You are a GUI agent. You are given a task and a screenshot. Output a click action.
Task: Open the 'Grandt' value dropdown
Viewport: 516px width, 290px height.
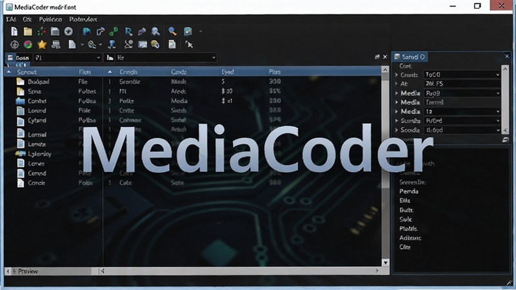point(497,75)
